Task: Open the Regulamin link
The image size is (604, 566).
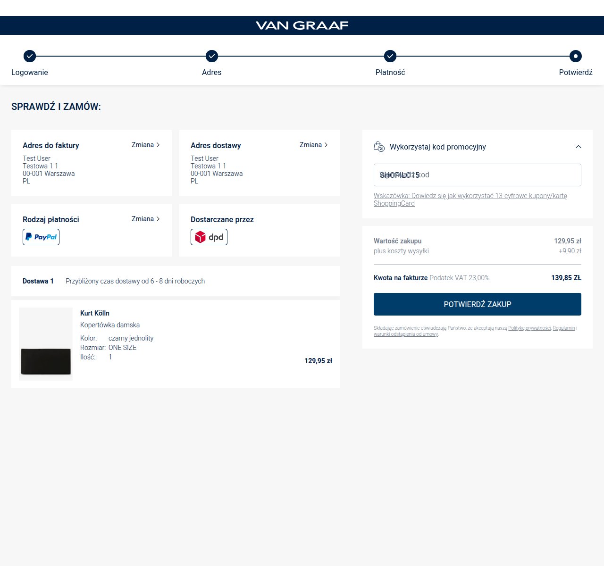Action: click(x=564, y=328)
